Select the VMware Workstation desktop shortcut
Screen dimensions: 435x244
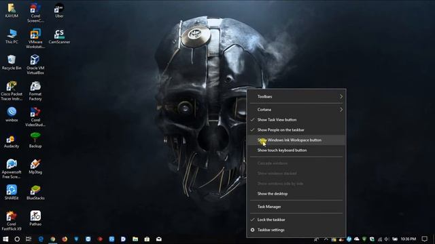(x=35, y=39)
